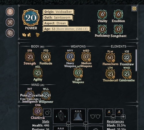
Task: Open the stacked documents sidebar icon
Action: (10, 33)
